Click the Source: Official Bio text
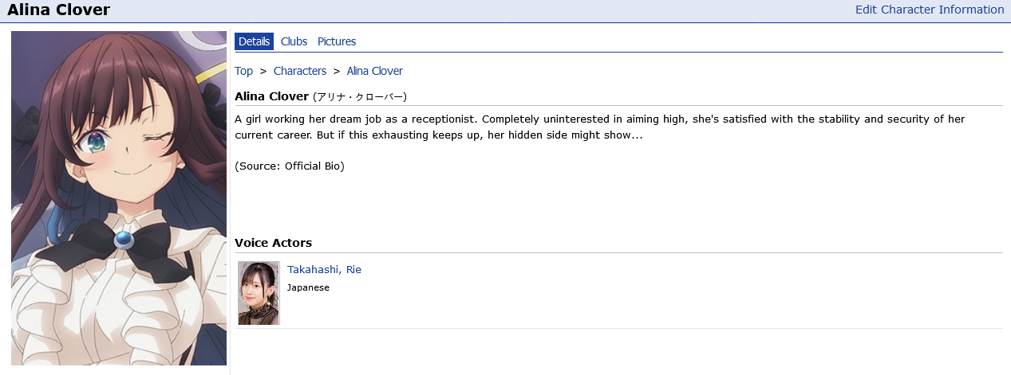 (290, 166)
